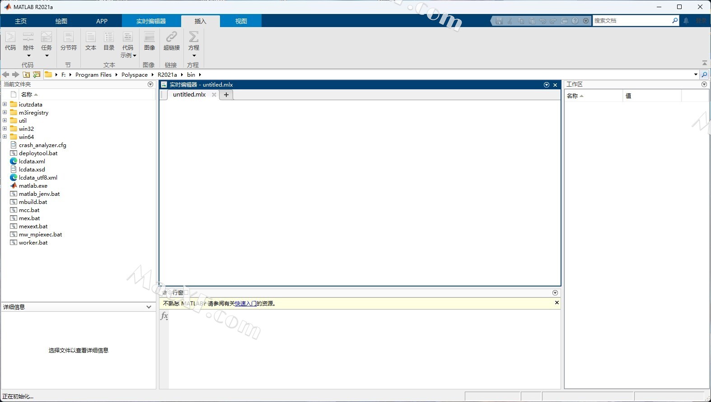The width and height of the screenshot is (711, 402).
Task: Click Program Files in the address path
Action: [94, 75]
